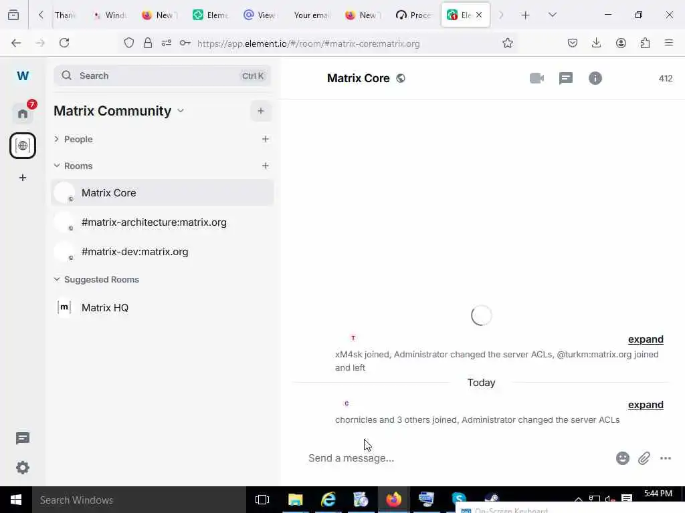The height and width of the screenshot is (513, 685).
Task: Open the Windows Start menu
Action: pos(16,500)
